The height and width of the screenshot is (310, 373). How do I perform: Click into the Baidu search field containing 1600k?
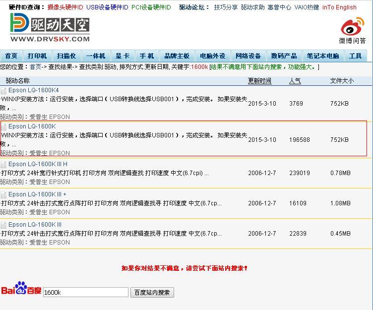click(86, 293)
